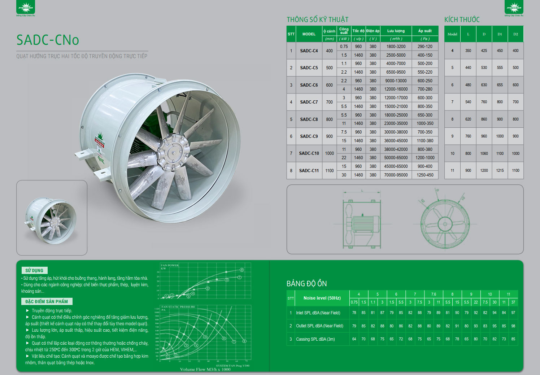Select the "D2" dimension column header

tap(516, 34)
